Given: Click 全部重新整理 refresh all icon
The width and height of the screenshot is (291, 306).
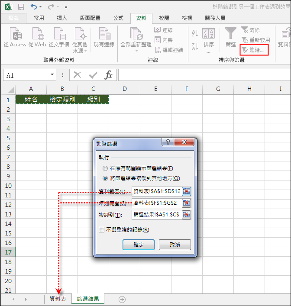Looking at the screenshot, I should pyautogui.click(x=136, y=34).
